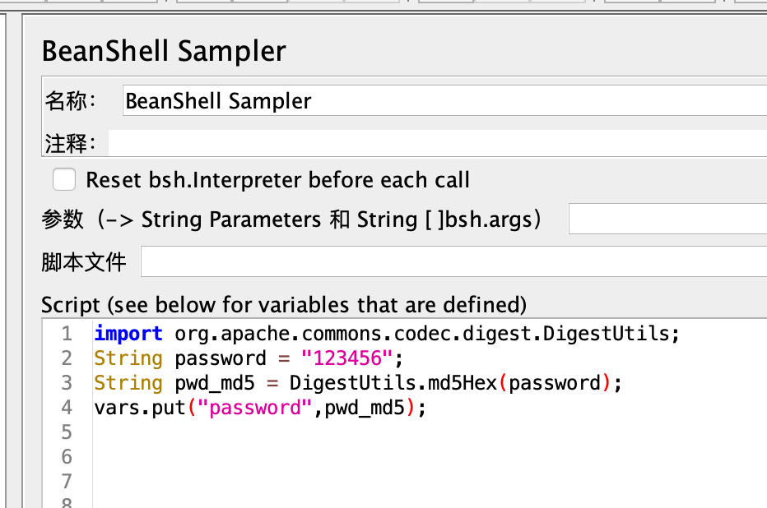The width and height of the screenshot is (767, 508).
Task: Click the 参数 String Parameters field
Action: click(667, 218)
